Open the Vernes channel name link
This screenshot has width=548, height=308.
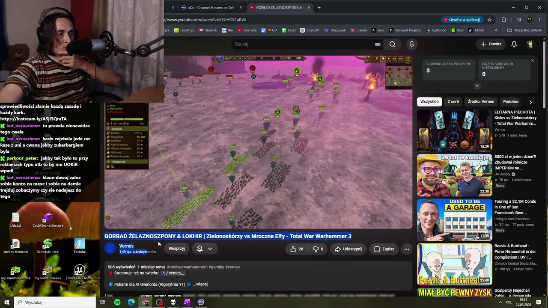coord(126,246)
